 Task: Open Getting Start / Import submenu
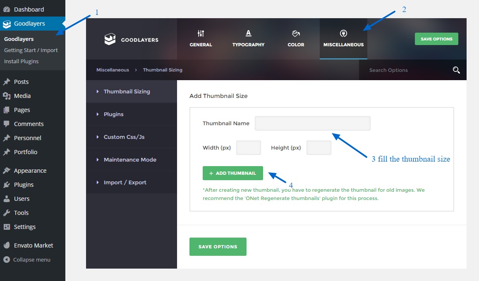(31, 50)
